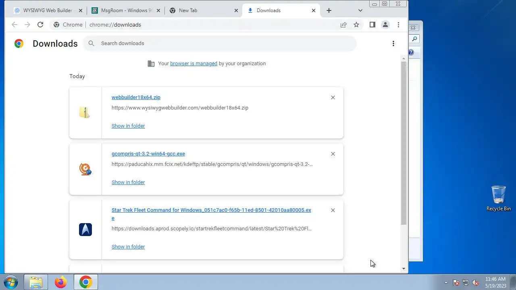Open Firefox from the taskbar
This screenshot has height=290, width=516.
coord(61,282)
